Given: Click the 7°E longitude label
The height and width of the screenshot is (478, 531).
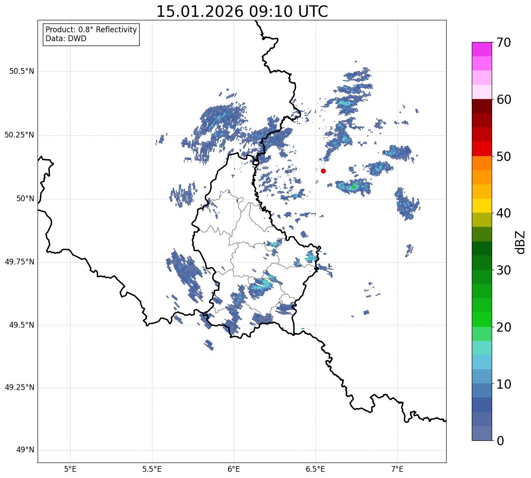Looking at the screenshot, I should tap(398, 469).
